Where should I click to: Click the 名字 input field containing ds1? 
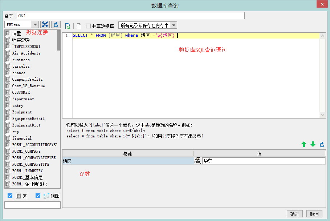pos(130,16)
